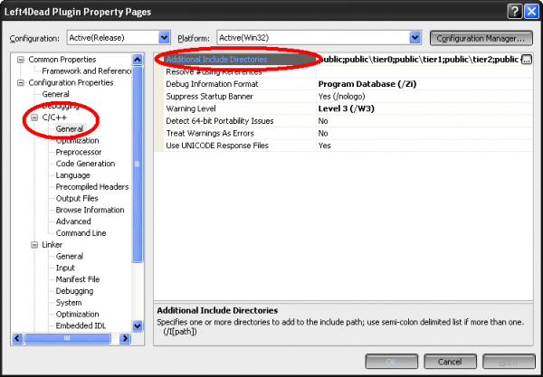Select the Language tree item
This screenshot has height=377, width=543.
72,175
